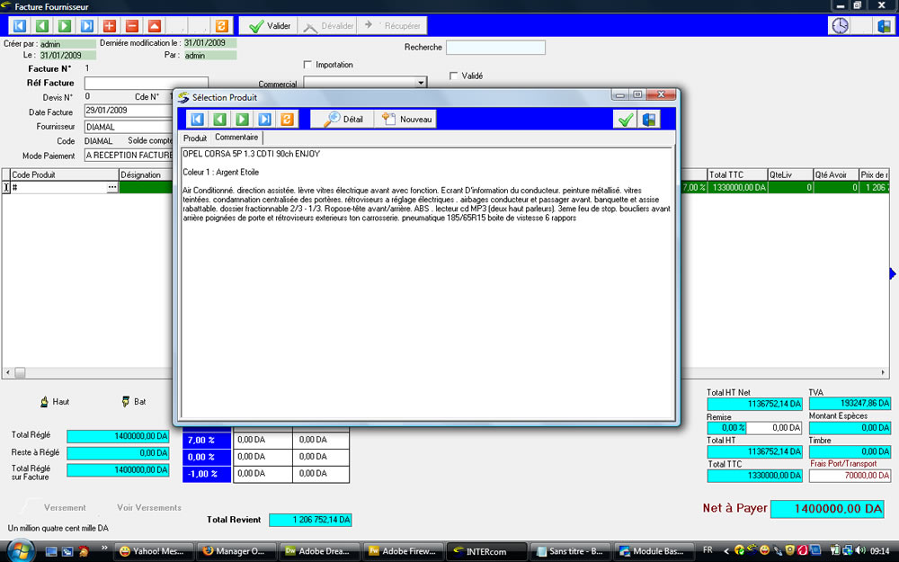899x562 pixels.
Task: Go to first product in Sélection Produit
Action: pyautogui.click(x=197, y=120)
